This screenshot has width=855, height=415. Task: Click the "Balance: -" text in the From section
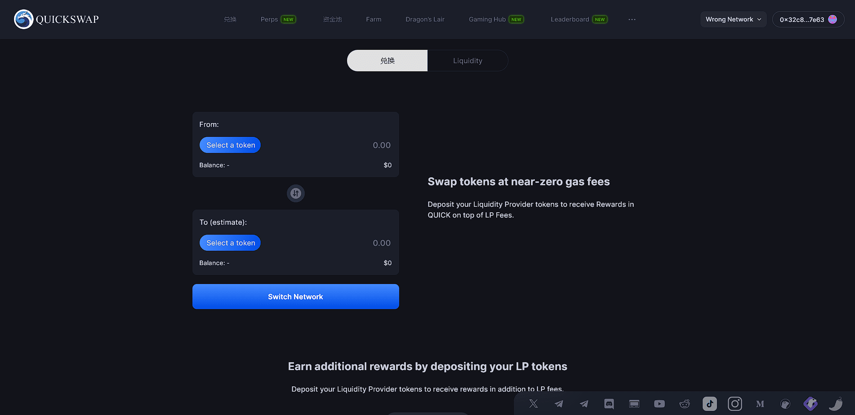[x=214, y=165]
